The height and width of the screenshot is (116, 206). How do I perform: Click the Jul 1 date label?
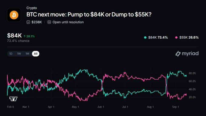coord(125,107)
